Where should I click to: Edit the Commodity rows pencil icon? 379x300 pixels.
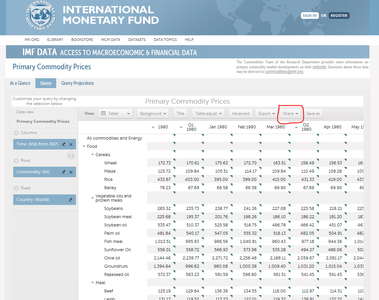(64, 172)
